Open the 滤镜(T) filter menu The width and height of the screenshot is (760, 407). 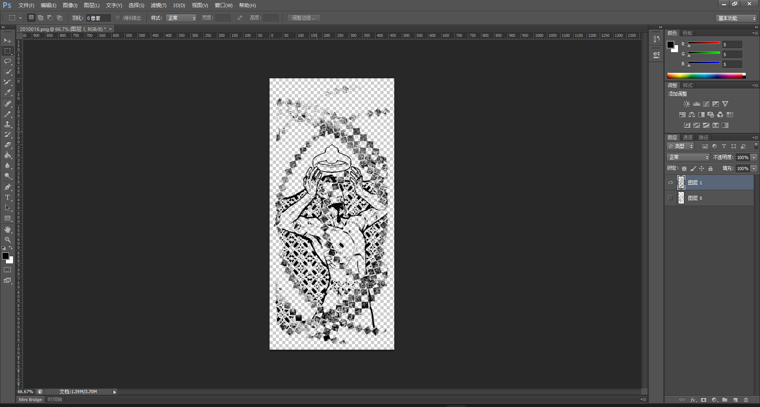[x=158, y=5]
